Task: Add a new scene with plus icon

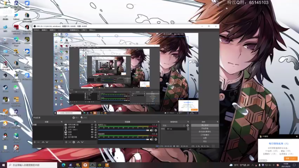Action: pyautogui.click(x=35, y=142)
